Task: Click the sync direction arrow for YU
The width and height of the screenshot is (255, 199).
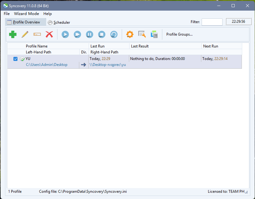Action: click(x=84, y=65)
